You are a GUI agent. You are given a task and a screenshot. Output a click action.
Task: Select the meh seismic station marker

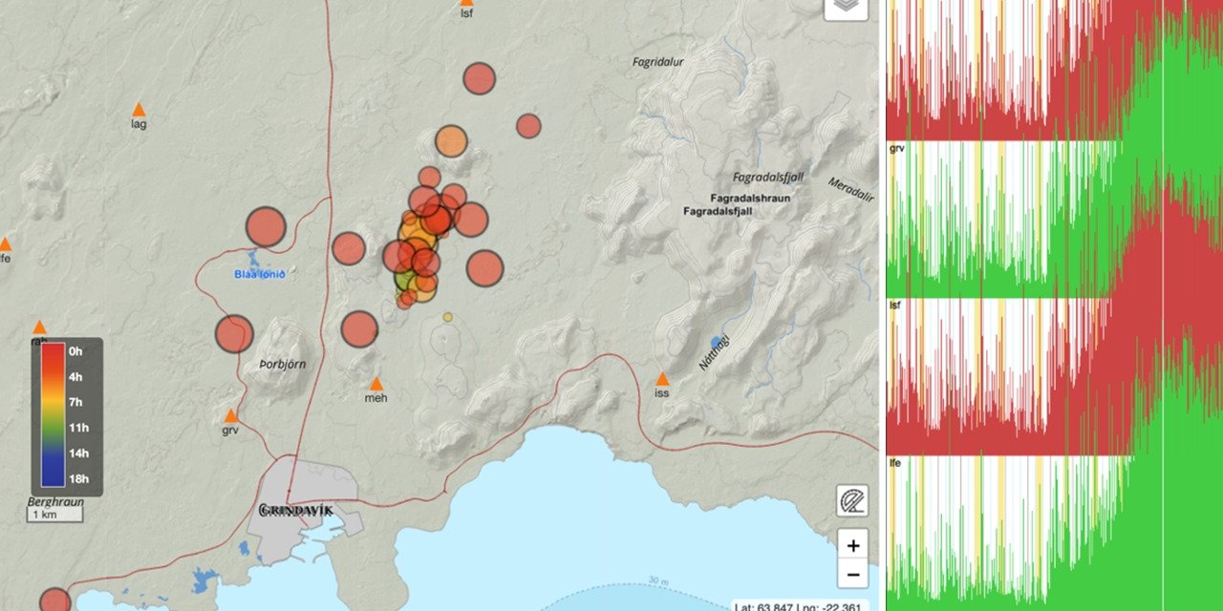click(x=376, y=383)
